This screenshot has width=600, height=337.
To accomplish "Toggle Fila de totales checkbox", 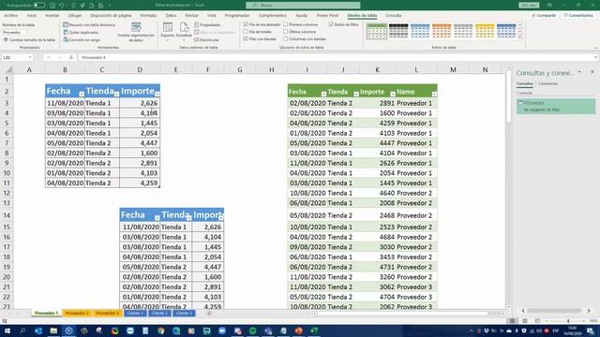I will point(246,32).
